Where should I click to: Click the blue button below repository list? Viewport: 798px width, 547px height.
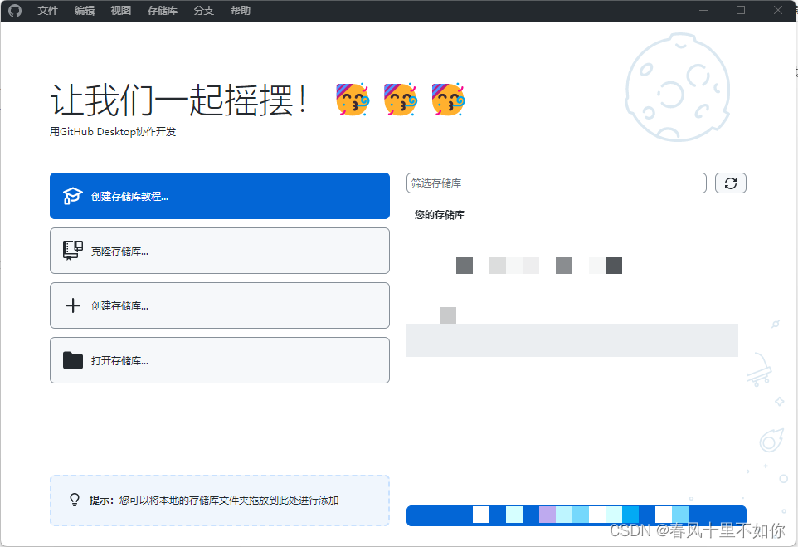577,515
